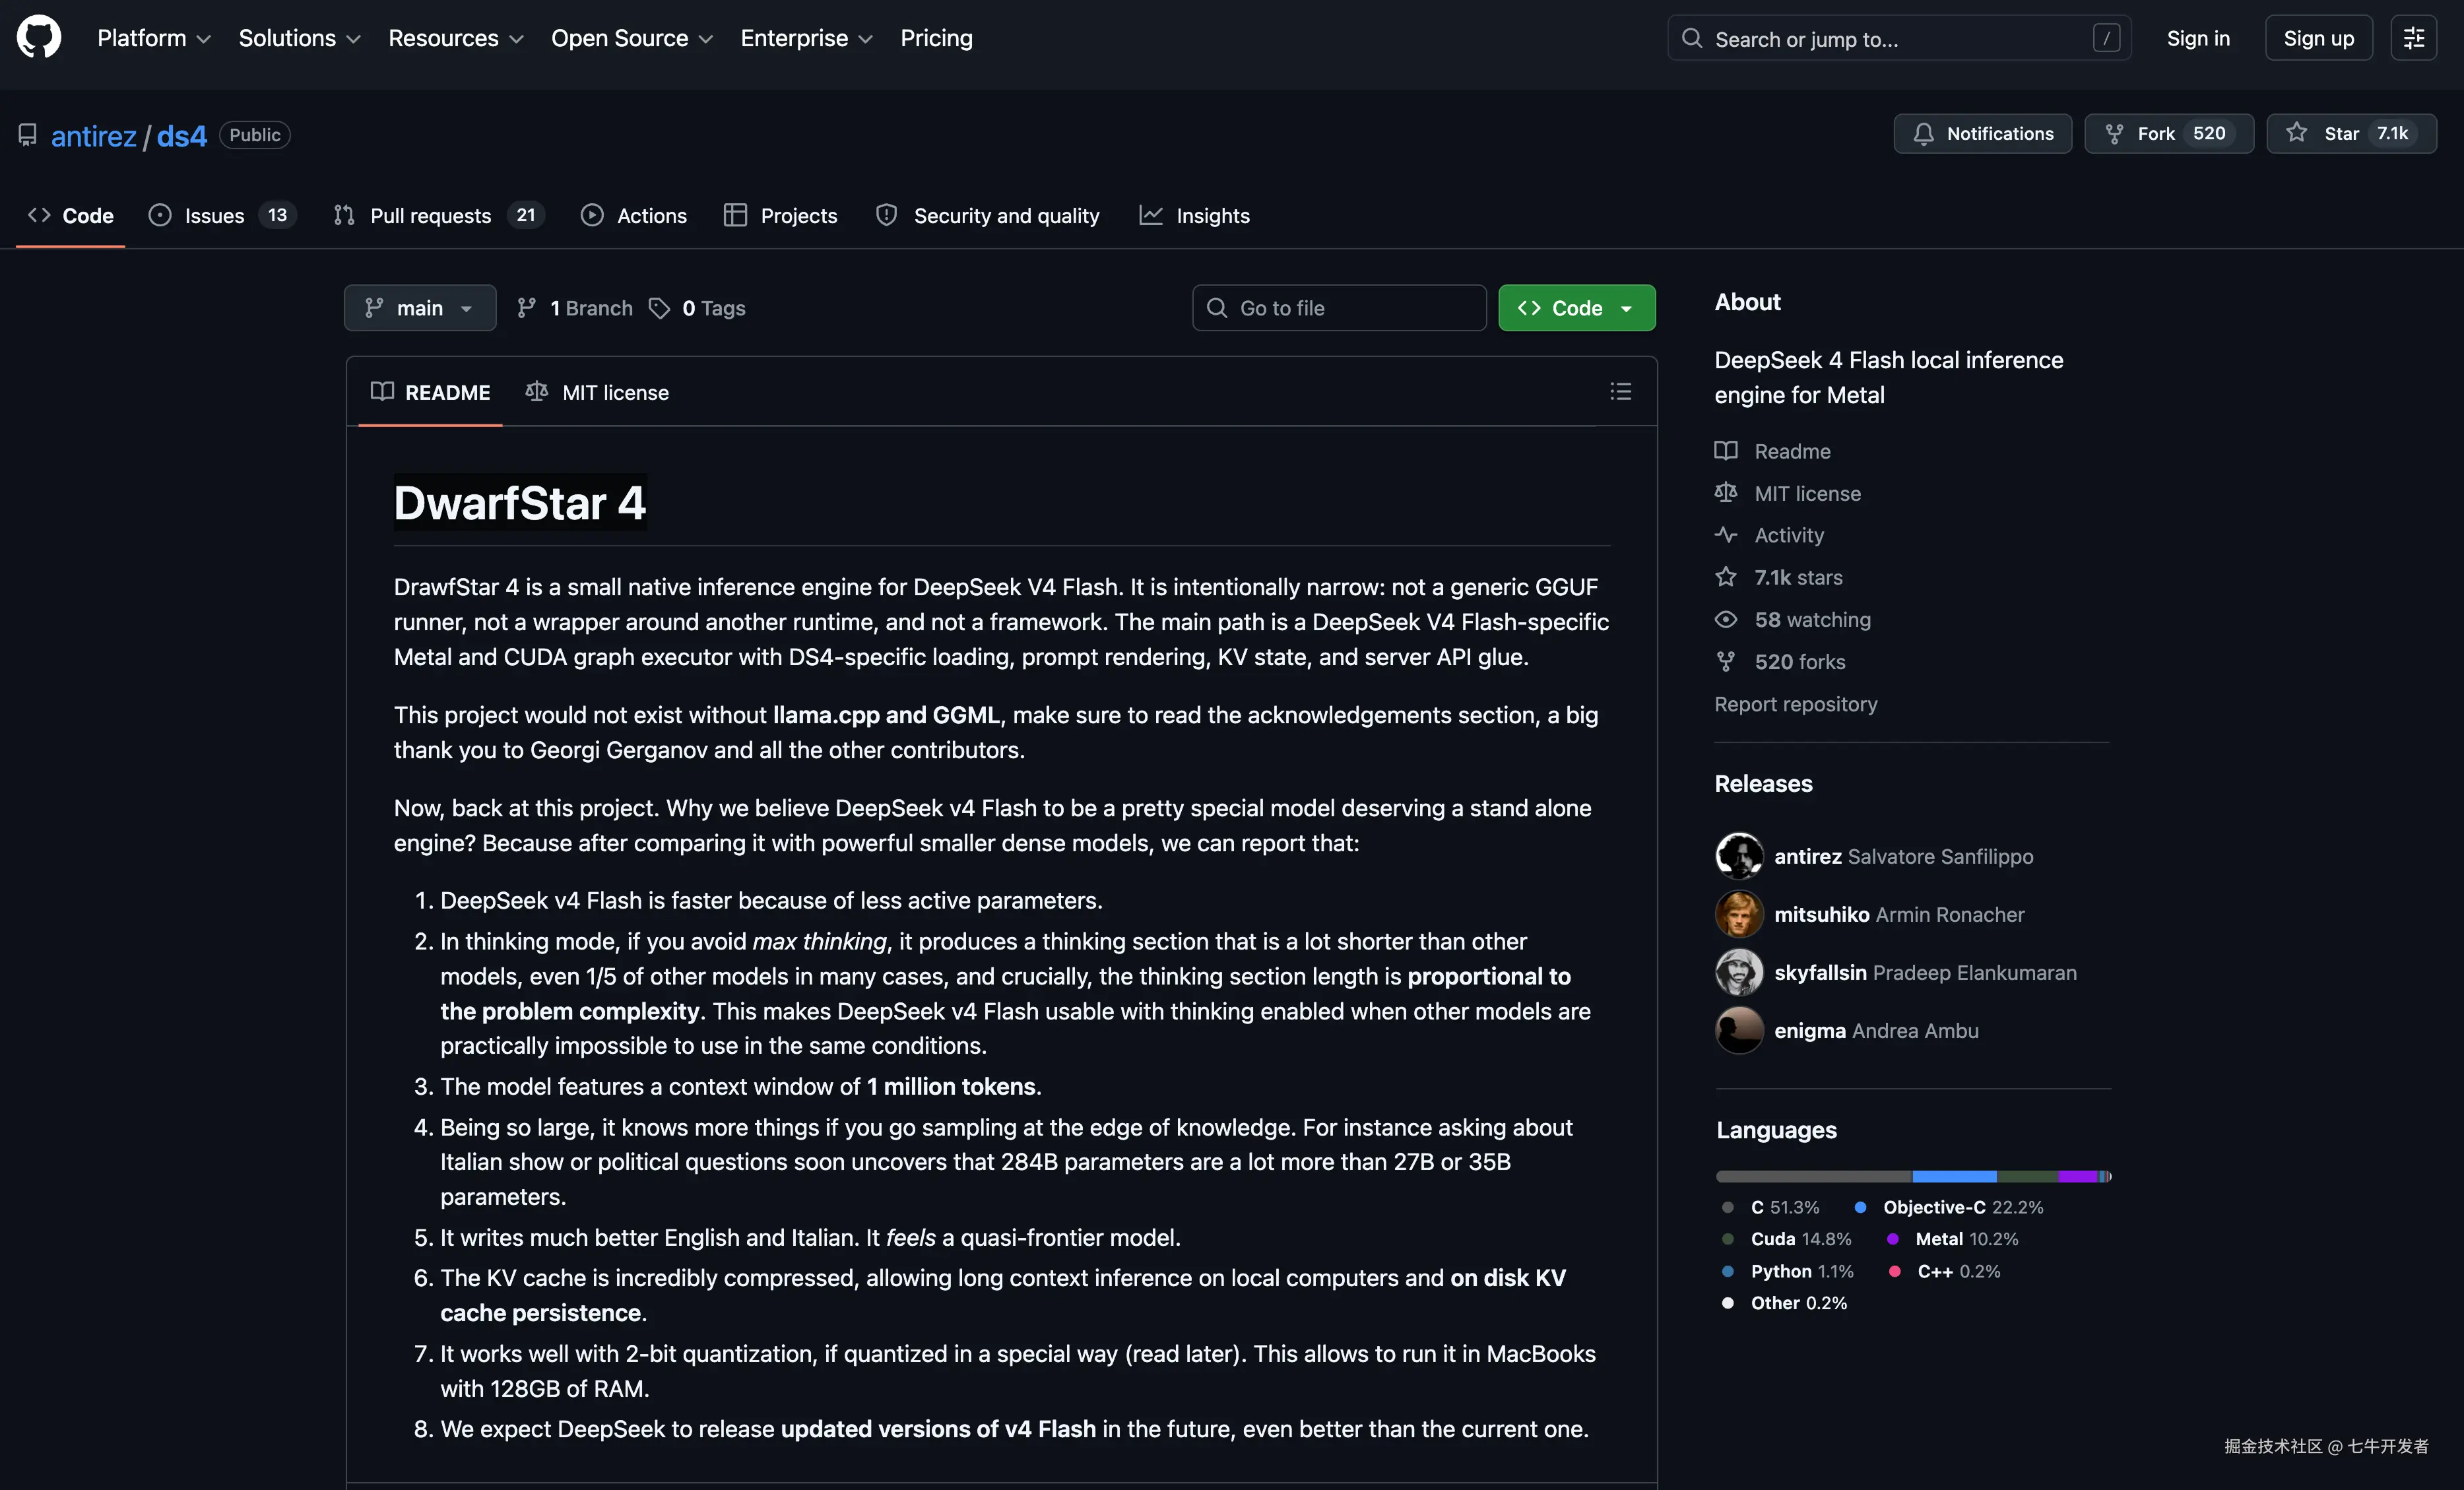Open the Metal 10.2% language link
This screenshot has width=2464, height=1490.
pyautogui.click(x=1952, y=1239)
